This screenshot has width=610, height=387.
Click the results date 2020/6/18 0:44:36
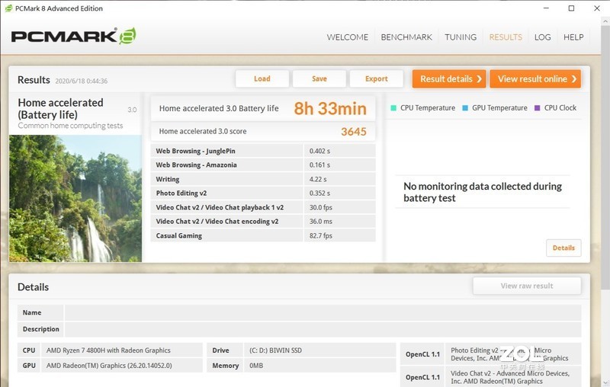[x=82, y=82]
